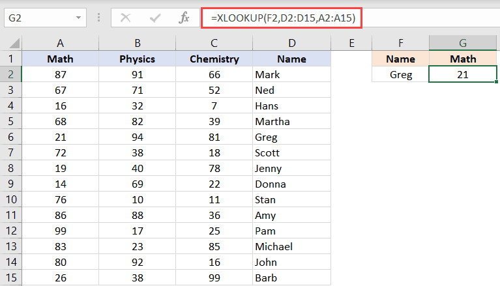Viewport: 500px width, 286px height.
Task: Click the Name header cell in column F
Action: click(400, 59)
